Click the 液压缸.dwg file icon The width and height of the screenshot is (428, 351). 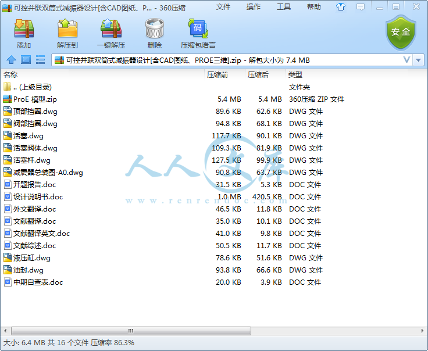(8, 257)
